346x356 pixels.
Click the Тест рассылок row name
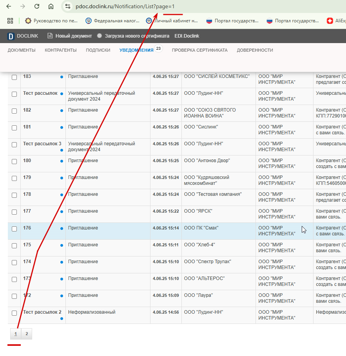[x=40, y=93]
